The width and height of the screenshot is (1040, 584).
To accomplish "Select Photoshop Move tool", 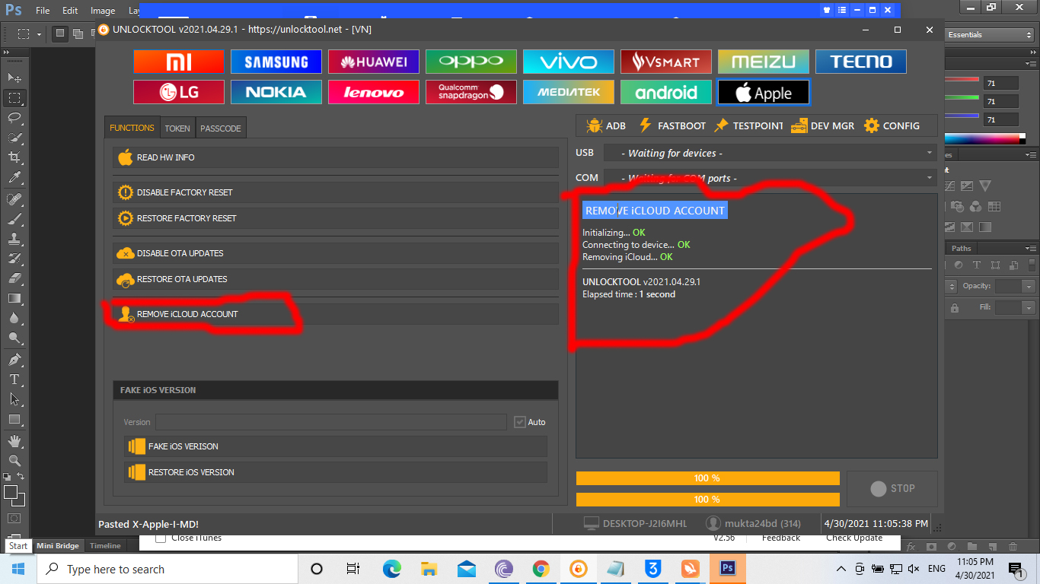I will 14,78.
